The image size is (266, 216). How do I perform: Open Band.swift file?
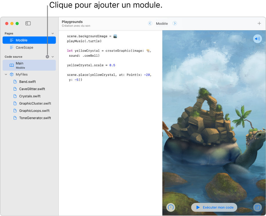pyautogui.click(x=27, y=82)
